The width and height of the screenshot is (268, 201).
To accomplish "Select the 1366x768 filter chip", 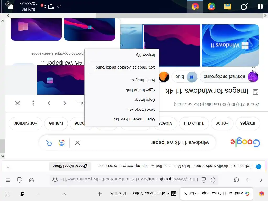I will coord(194,123).
